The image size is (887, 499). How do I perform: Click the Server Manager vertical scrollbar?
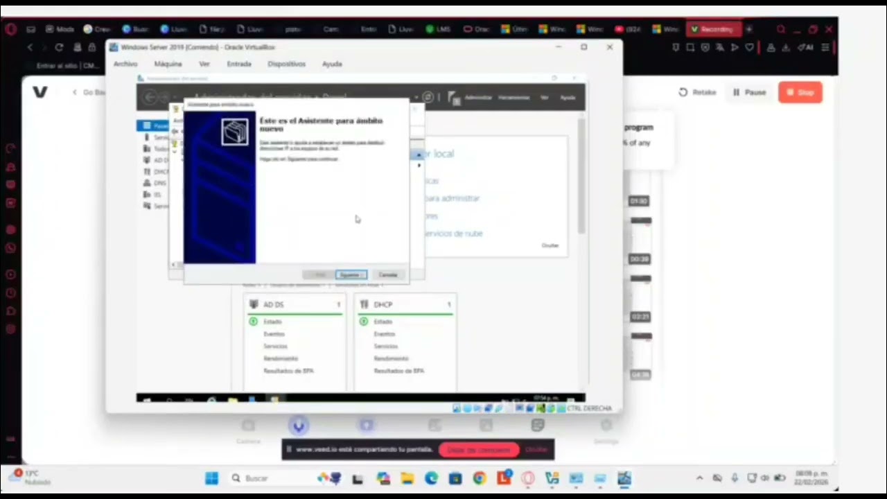(x=581, y=176)
